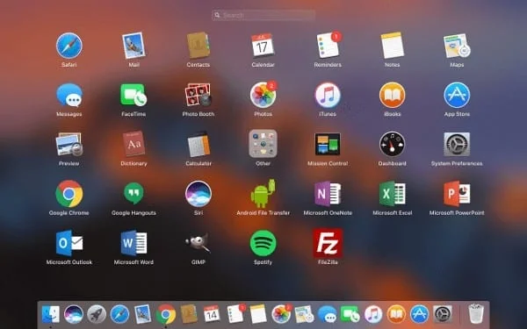Image resolution: width=527 pixels, height=329 pixels.
Task: Open Notes in Launchpad
Action: click(x=393, y=46)
